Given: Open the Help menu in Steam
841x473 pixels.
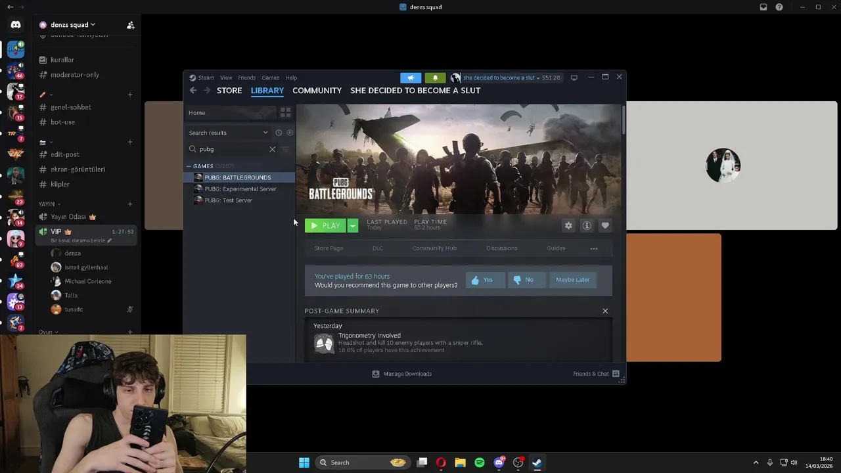Looking at the screenshot, I should (x=291, y=78).
